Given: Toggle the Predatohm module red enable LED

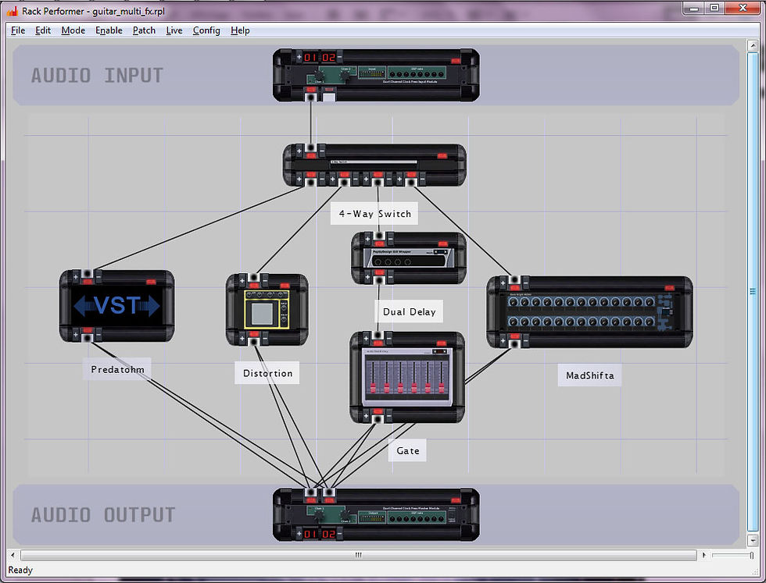Looking at the screenshot, I should [x=151, y=282].
